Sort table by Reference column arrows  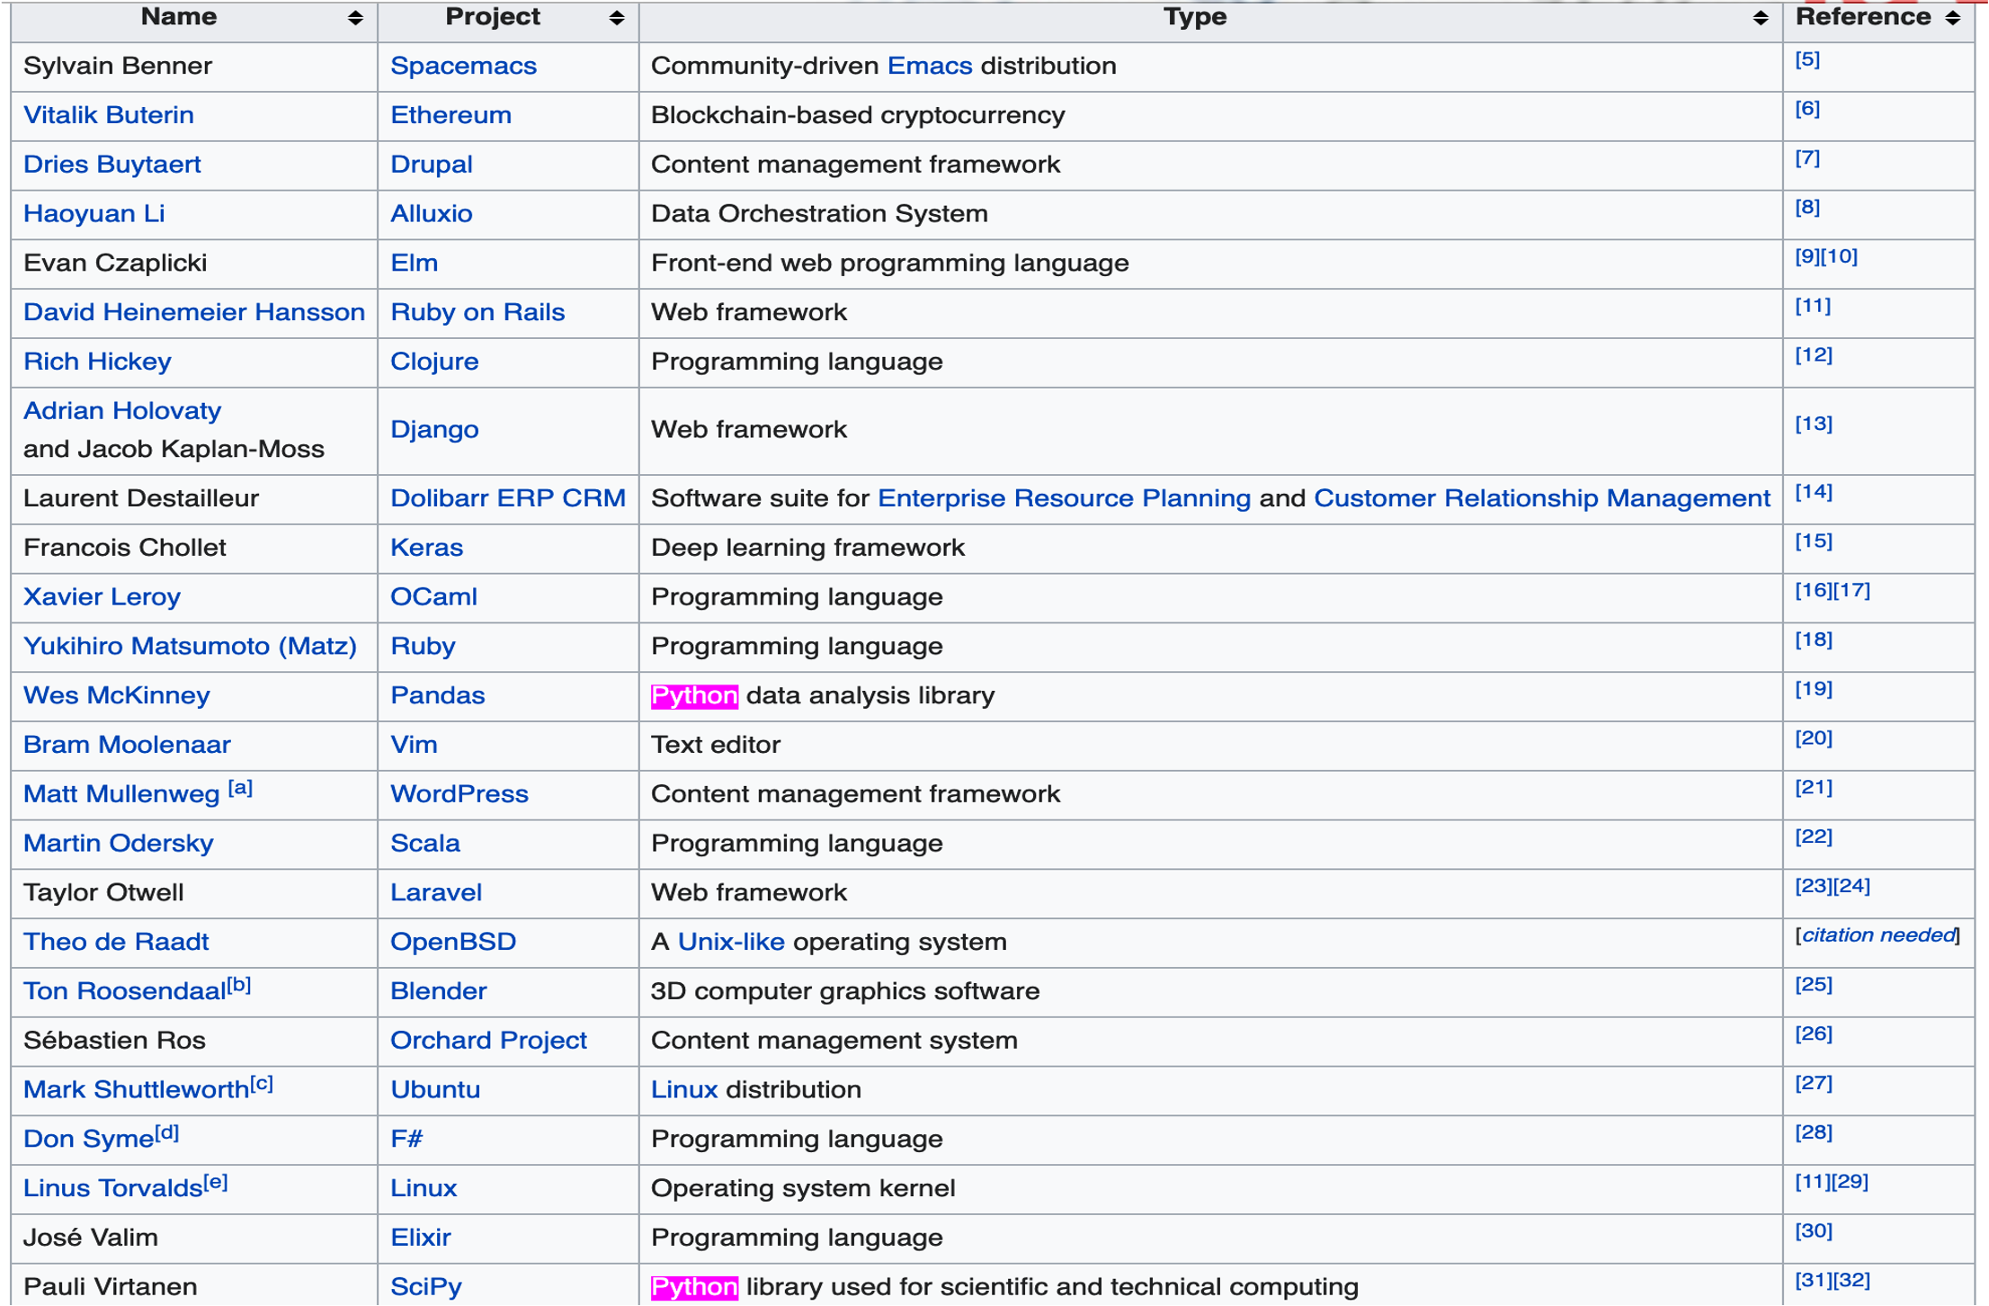point(1952,18)
